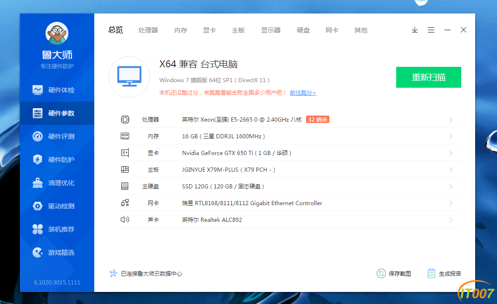Viewport: 497px width, 304px height.
Task: Click the 显卡 graphics card icon
Action: (125, 153)
